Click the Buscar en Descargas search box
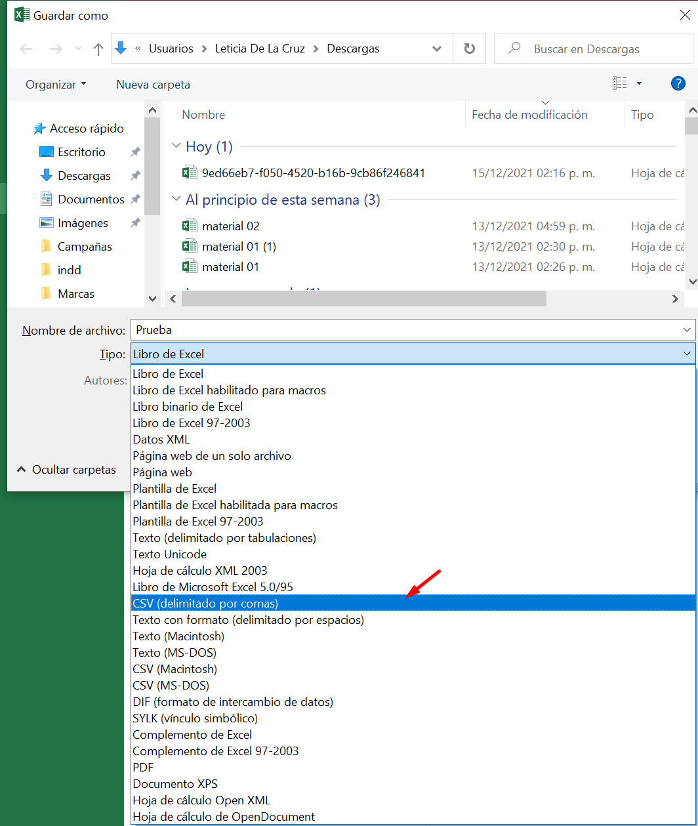 point(593,49)
